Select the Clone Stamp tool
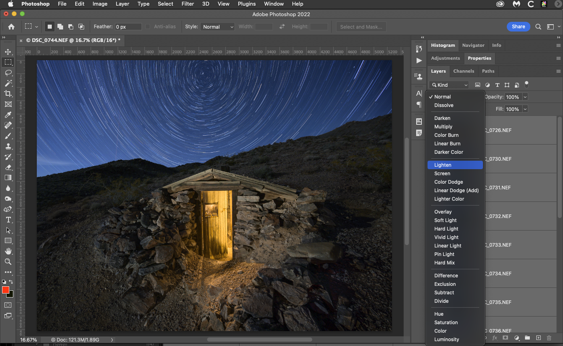Image resolution: width=563 pixels, height=346 pixels. 8,146
